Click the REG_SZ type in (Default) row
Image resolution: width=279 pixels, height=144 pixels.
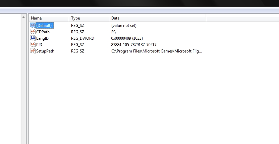tap(77, 26)
